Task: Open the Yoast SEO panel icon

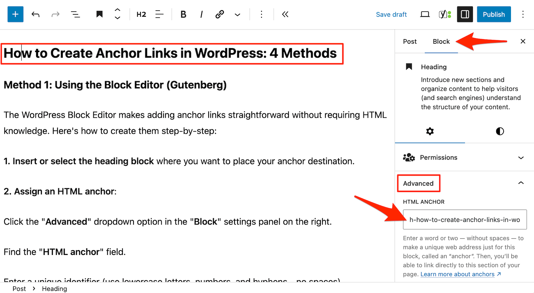Action: point(445,14)
